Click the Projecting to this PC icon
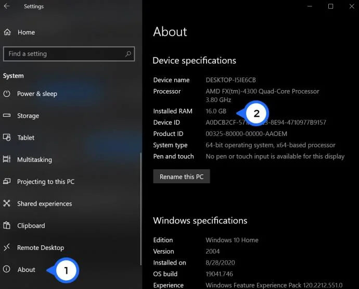Image resolution: width=359 pixels, height=289 pixels. 7,182
